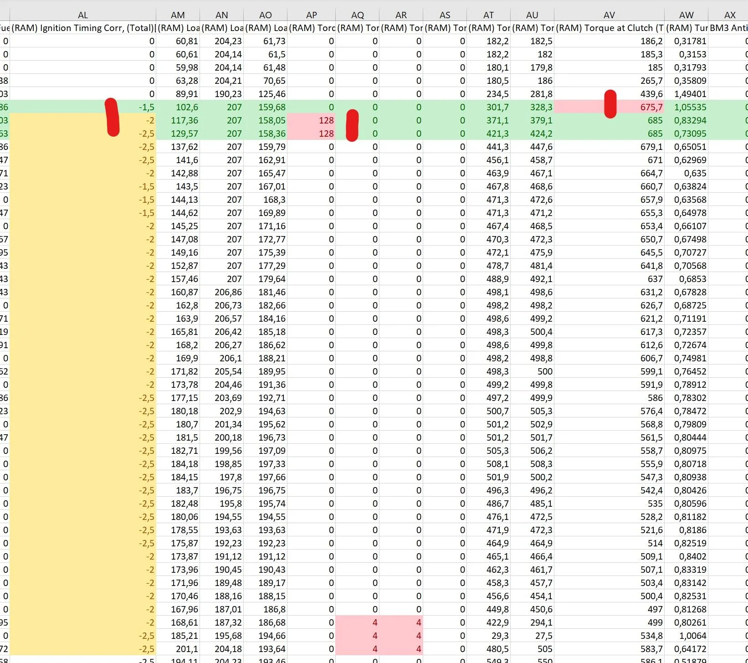
Task: Select the cell with value 125,46
Action: [265, 94]
